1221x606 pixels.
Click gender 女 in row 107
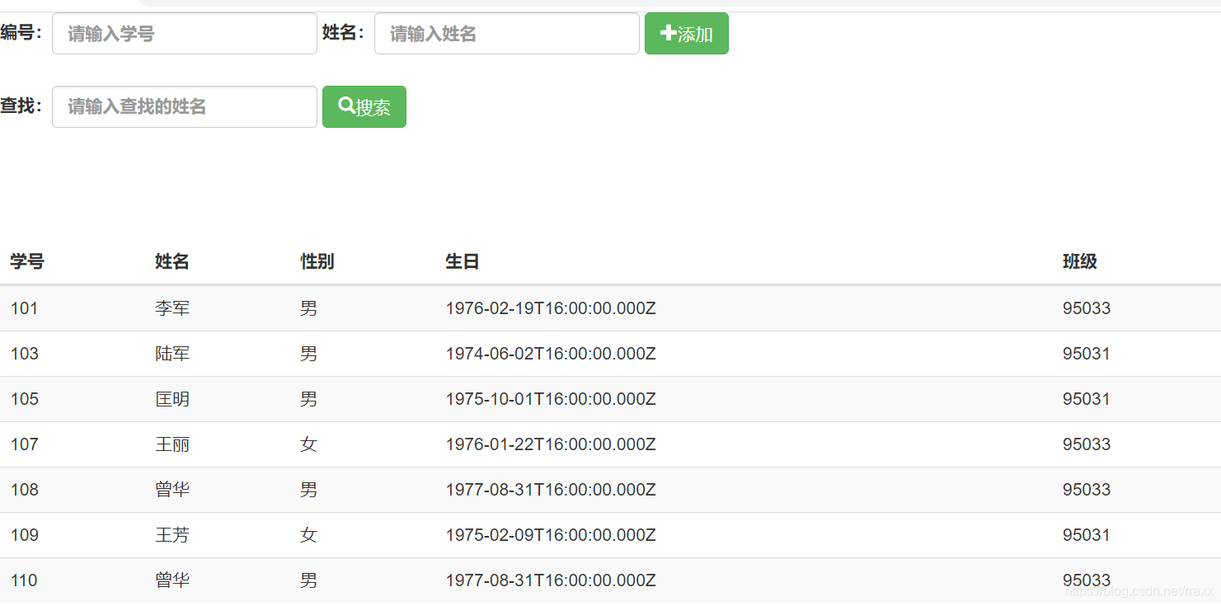point(308,444)
